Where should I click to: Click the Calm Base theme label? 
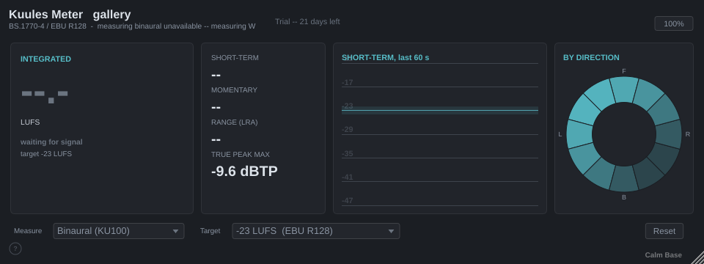click(x=663, y=255)
